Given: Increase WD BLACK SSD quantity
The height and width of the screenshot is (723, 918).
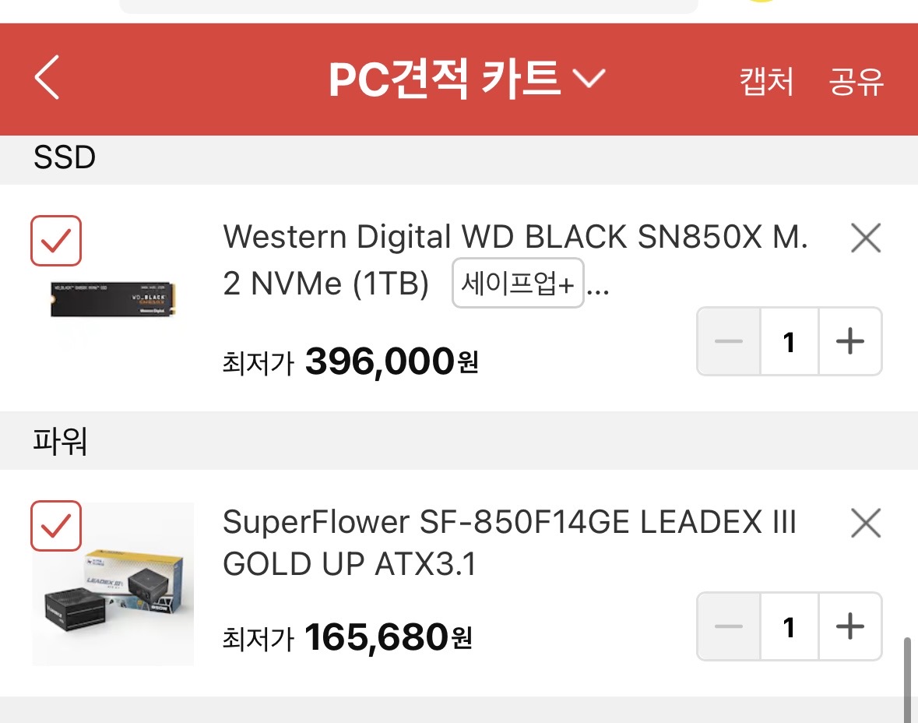Looking at the screenshot, I should (849, 342).
